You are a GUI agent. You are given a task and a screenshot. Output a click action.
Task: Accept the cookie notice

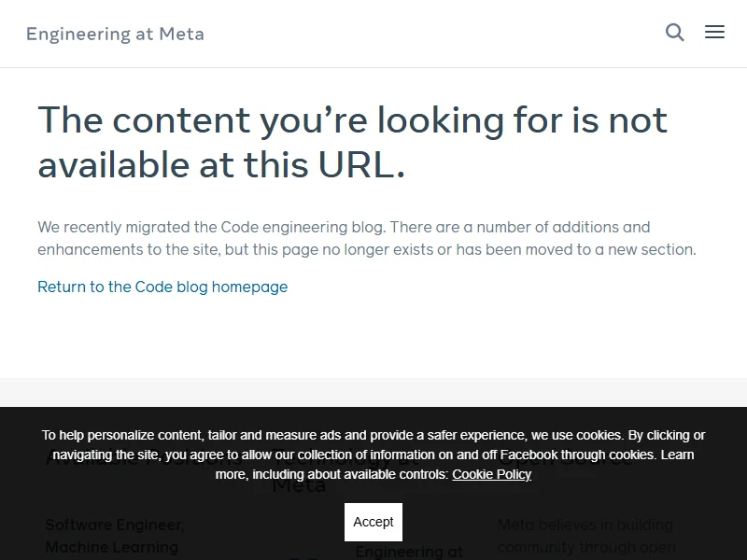[373, 522]
